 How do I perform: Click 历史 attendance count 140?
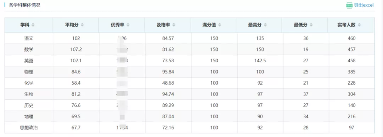click(352, 105)
